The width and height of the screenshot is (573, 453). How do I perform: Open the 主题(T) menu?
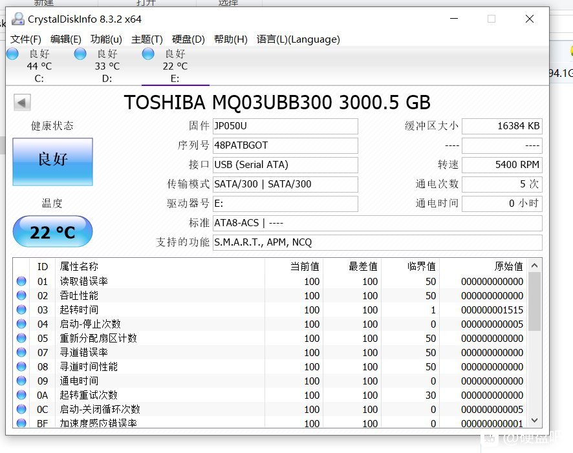[147, 39]
